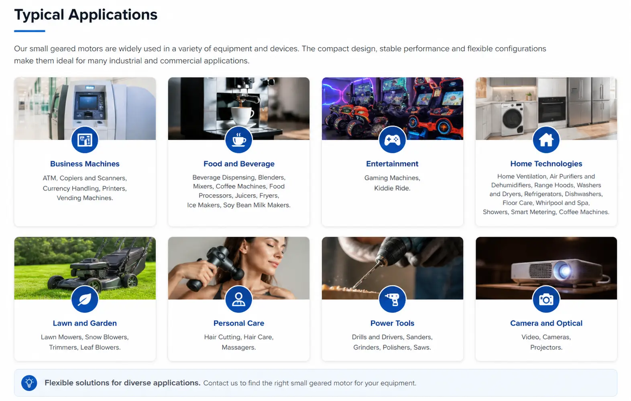Click the coffee cup Food and Beverage icon
Image resolution: width=631 pixels, height=401 pixels.
pyautogui.click(x=239, y=140)
